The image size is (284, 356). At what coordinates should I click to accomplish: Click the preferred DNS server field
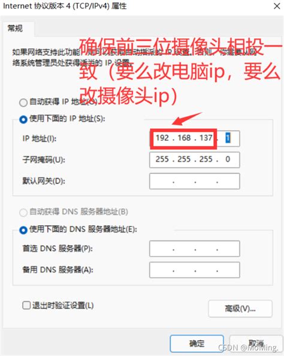pyautogui.click(x=195, y=249)
